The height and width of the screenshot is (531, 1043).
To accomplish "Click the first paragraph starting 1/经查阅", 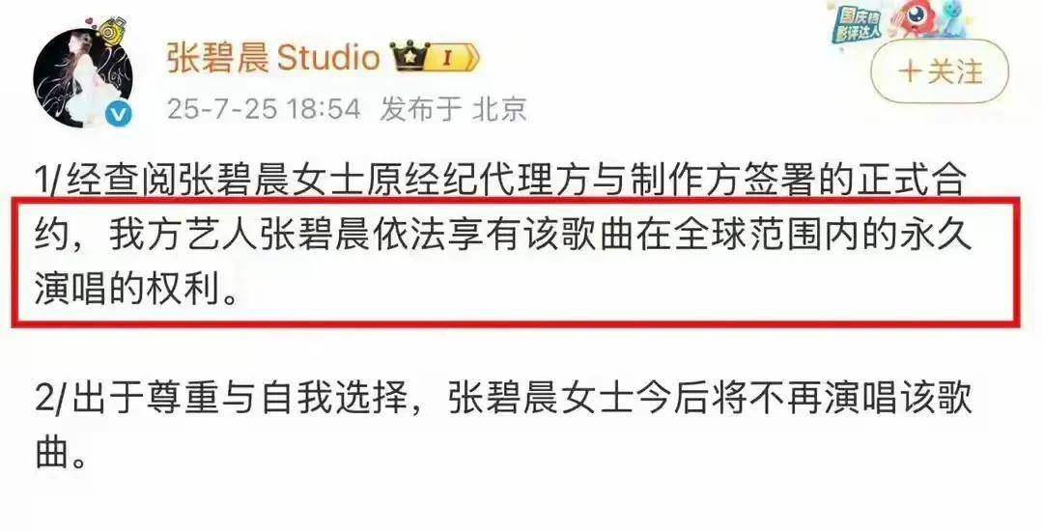I will [503, 237].
